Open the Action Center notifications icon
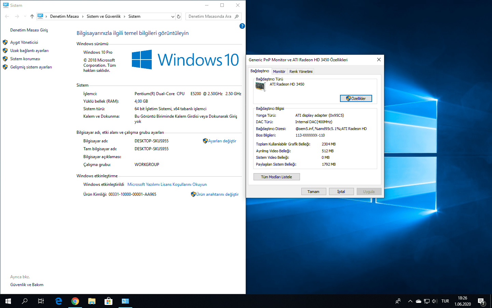The height and width of the screenshot is (308, 492). (x=481, y=301)
